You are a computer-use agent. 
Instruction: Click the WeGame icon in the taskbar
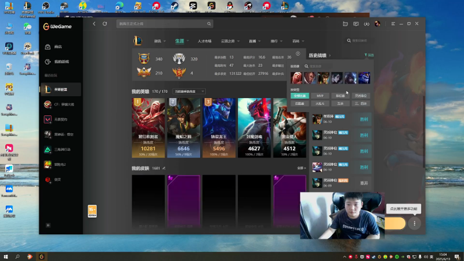41,256
